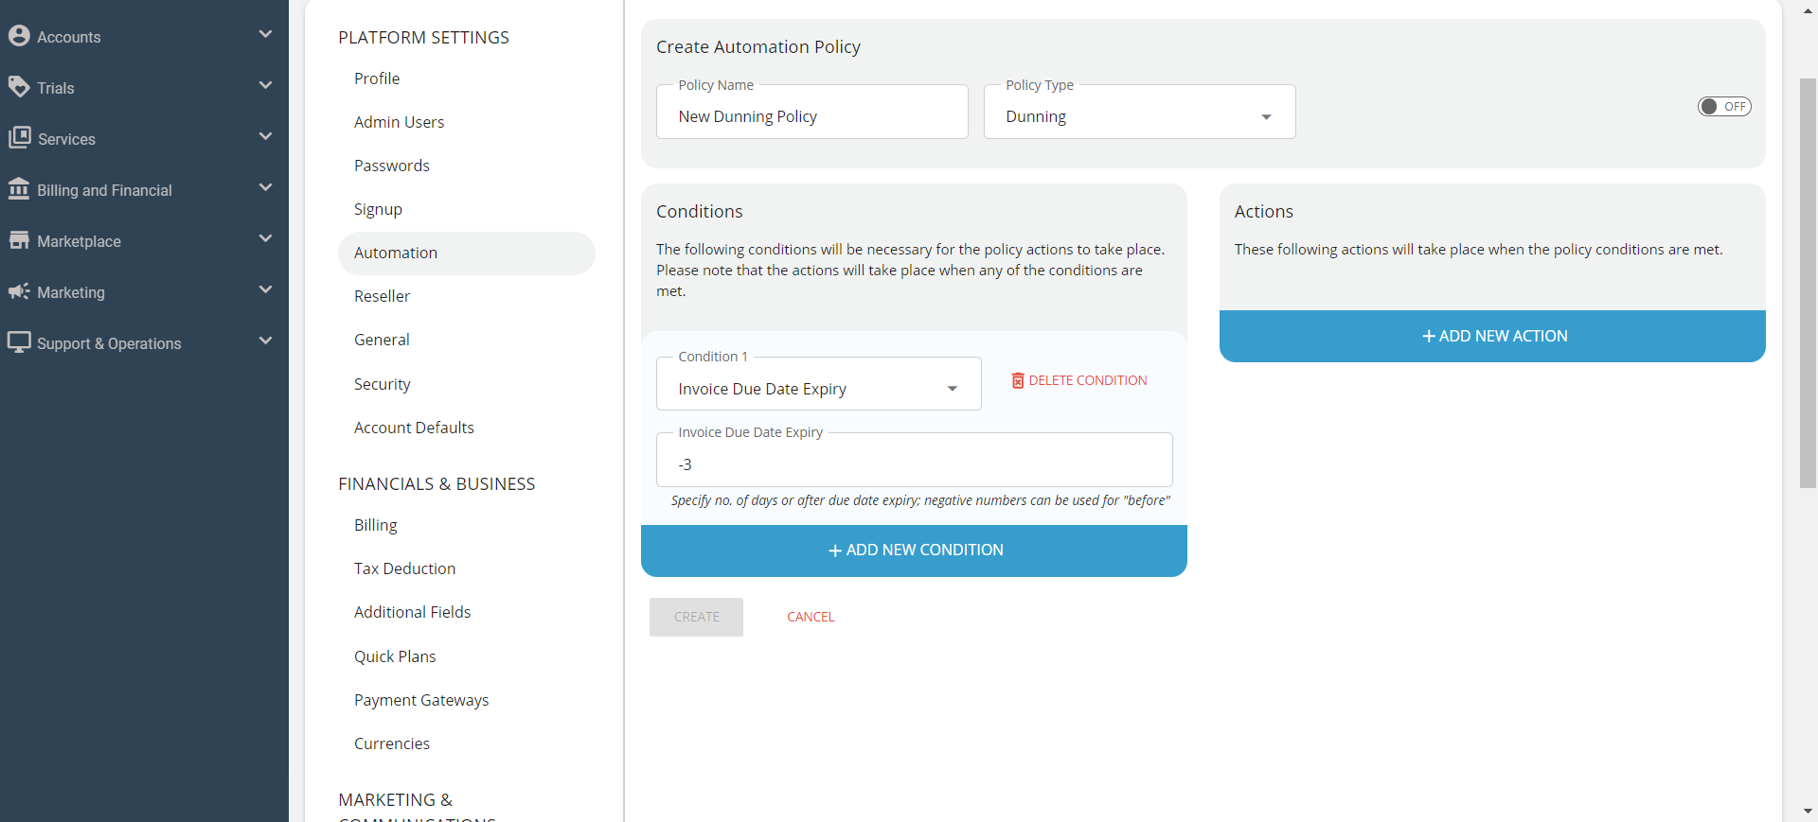Open Reseller settings
1818x822 pixels.
point(382,296)
